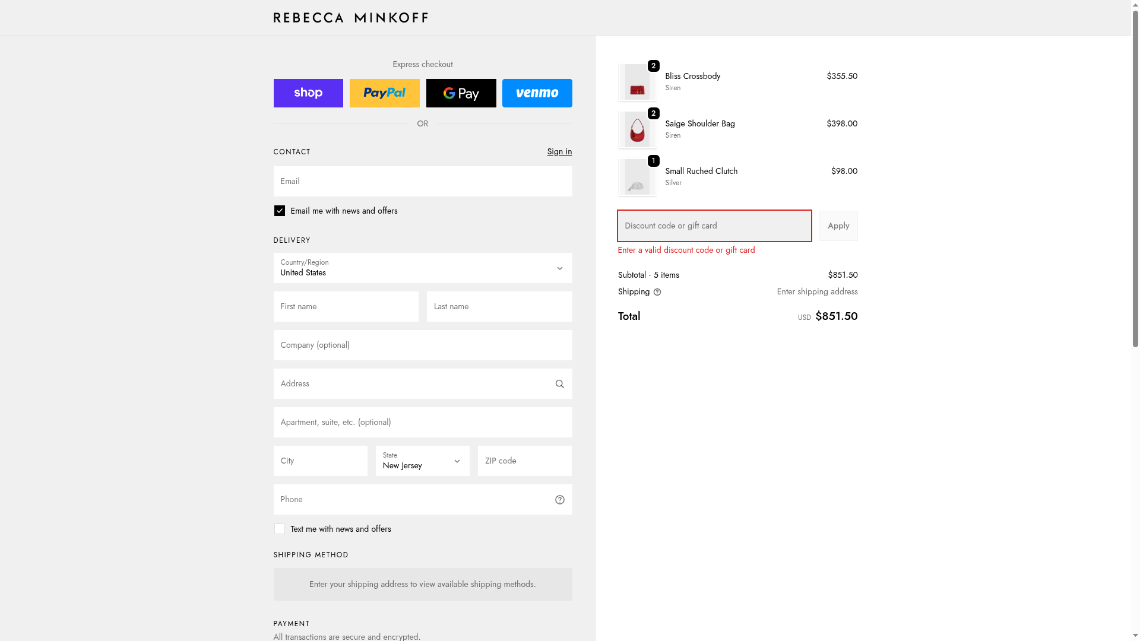
Task: Select the Small Ruched Clutch thumbnail
Action: coord(637,177)
